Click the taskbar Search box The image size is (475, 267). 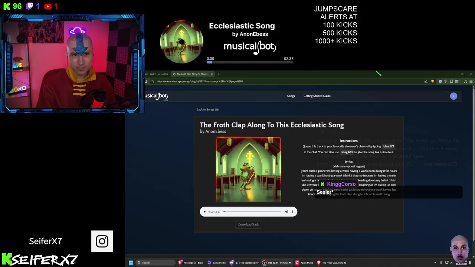155,263
